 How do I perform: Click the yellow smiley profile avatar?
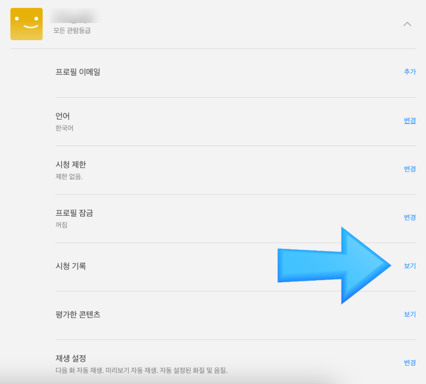pyautogui.click(x=26, y=24)
